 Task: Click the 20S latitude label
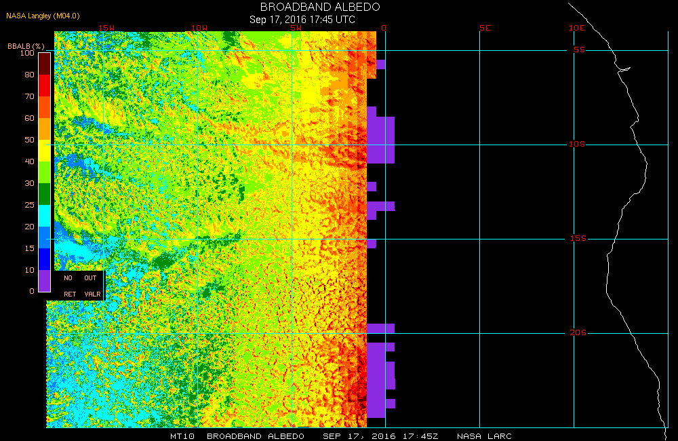578,332
